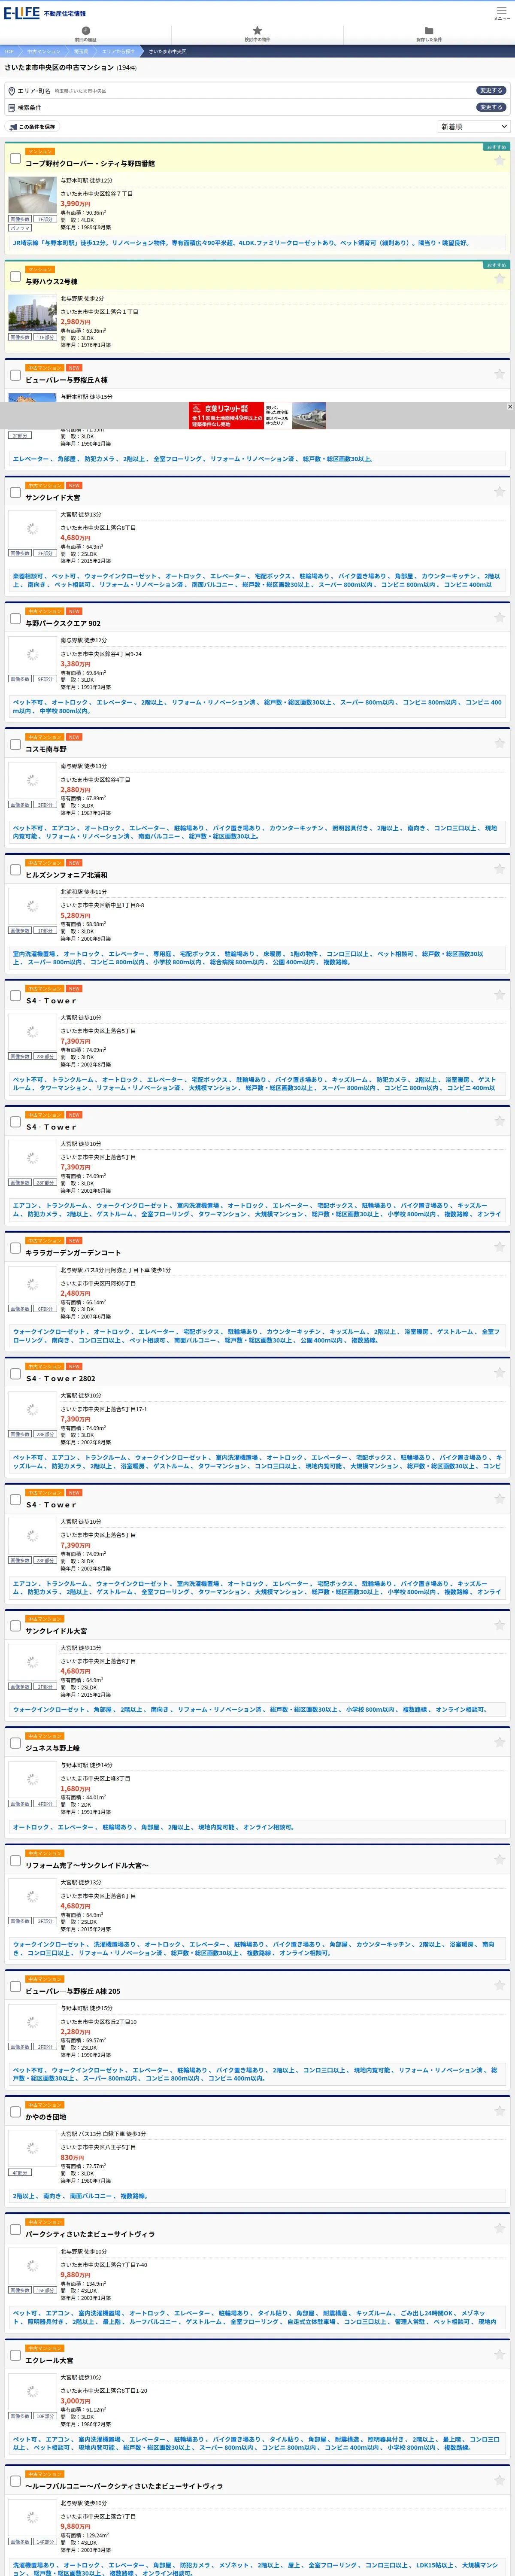515x2576 pixels.
Task: Tick checkbox for コープ野村クローバー・シティ与野四番館
Action: pos(15,159)
